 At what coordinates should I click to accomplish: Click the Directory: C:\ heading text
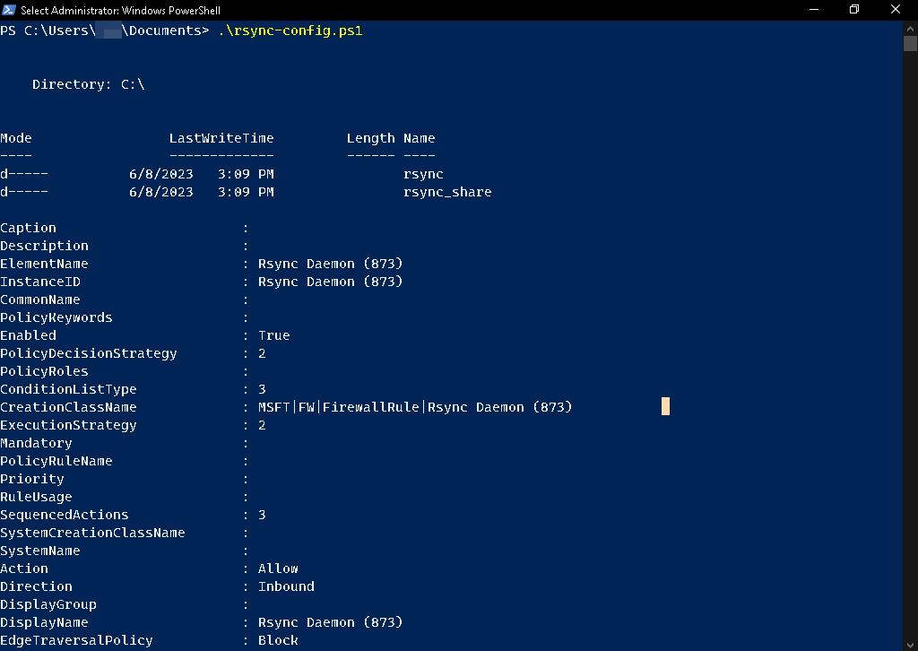(x=88, y=84)
